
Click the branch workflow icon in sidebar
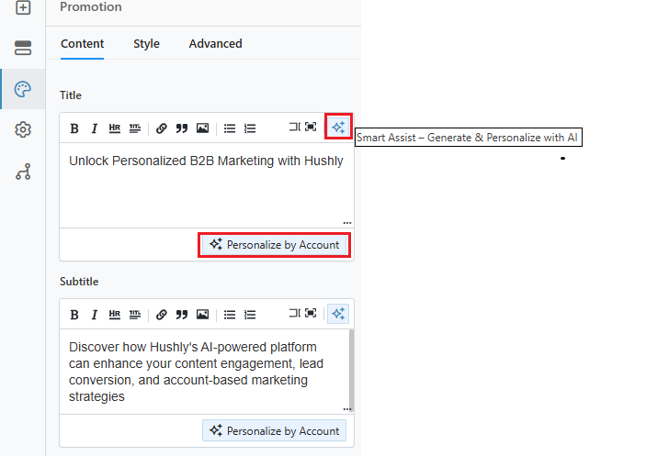pos(23,172)
